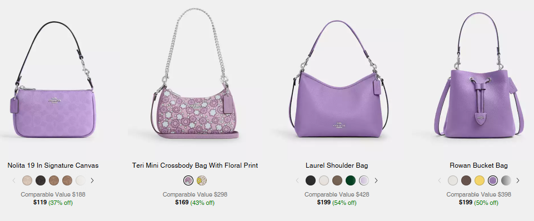
Task: Show next colors for Rowan Bucket Bag
Action: (x=518, y=180)
